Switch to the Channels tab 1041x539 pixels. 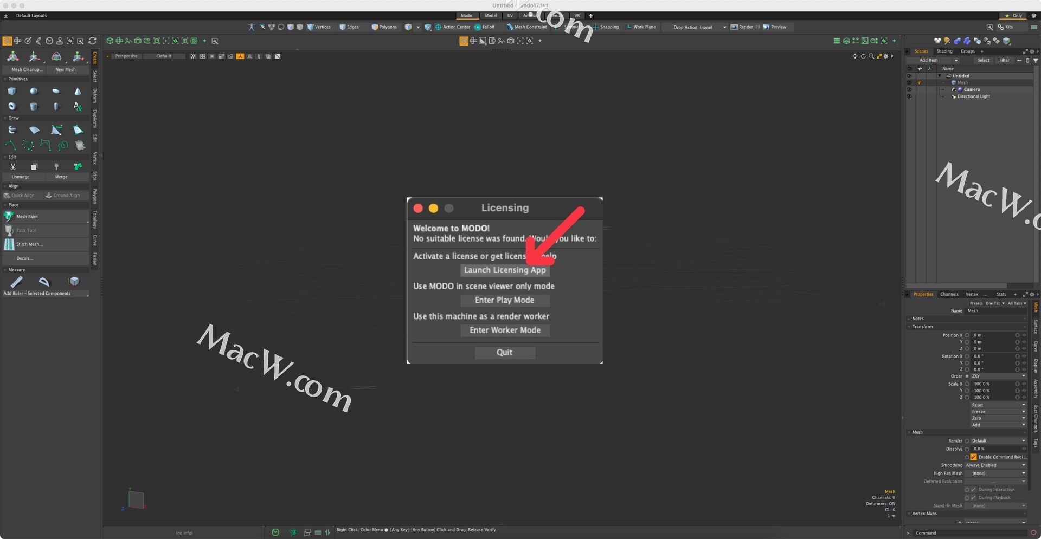(949, 294)
